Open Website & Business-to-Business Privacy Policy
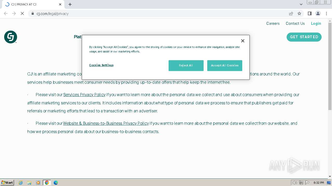Image resolution: width=332 pixels, height=186 pixels. click(106, 123)
